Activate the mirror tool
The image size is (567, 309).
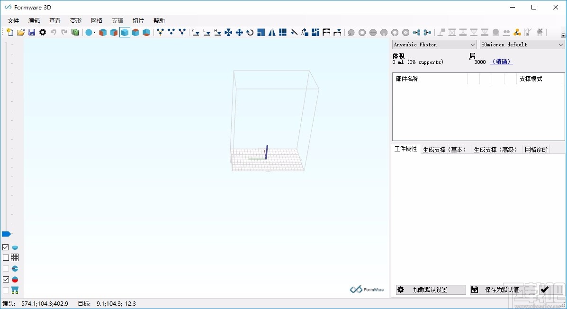tap(271, 32)
